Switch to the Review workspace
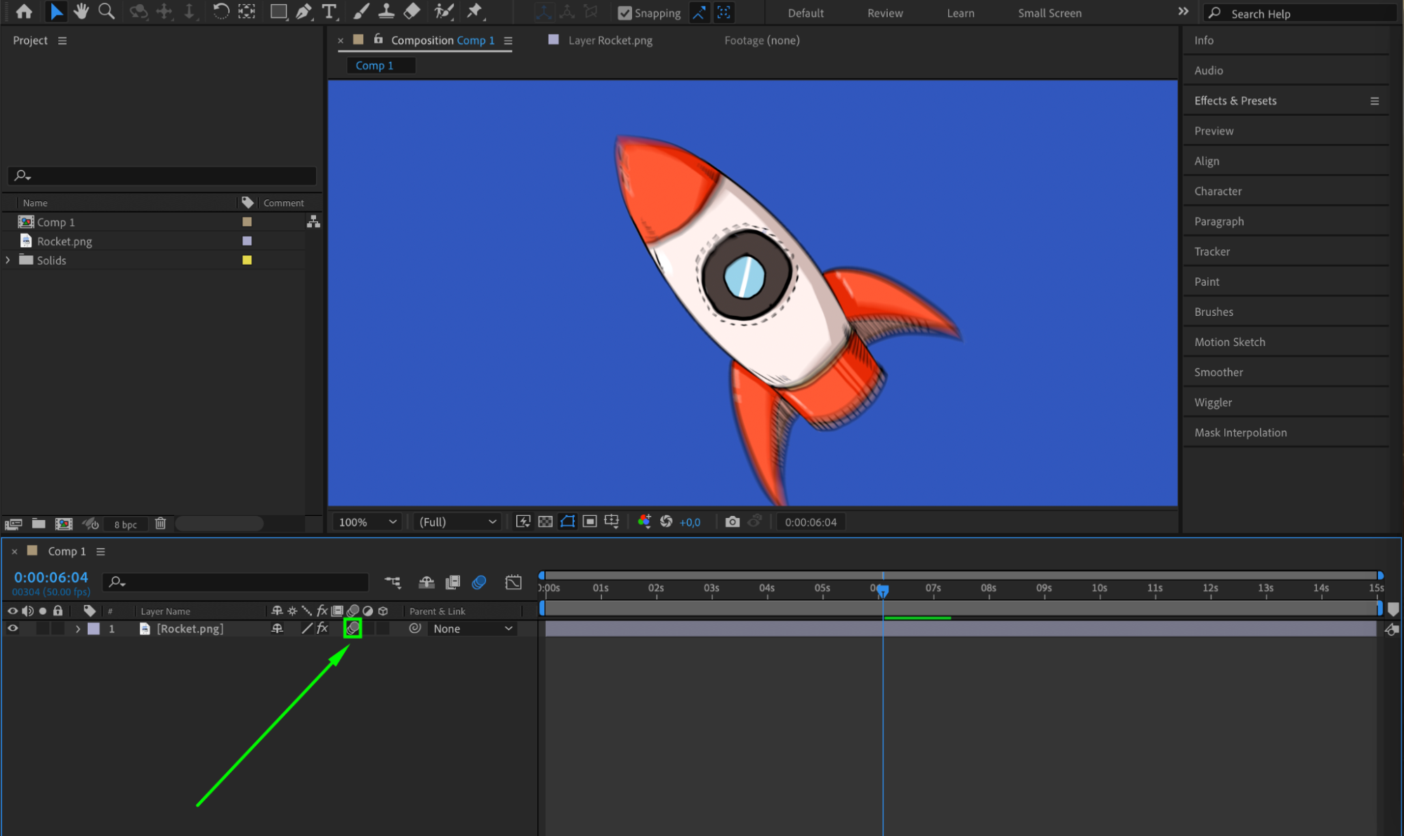The height and width of the screenshot is (836, 1404). coord(884,13)
